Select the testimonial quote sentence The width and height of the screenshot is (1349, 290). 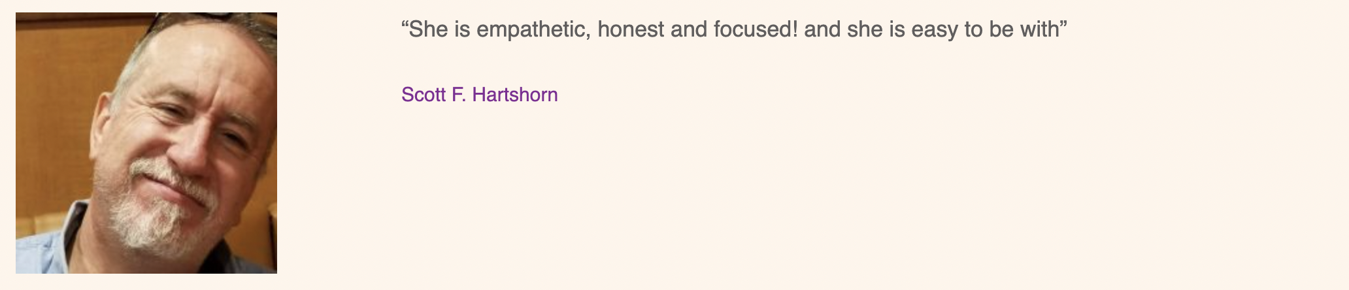(x=734, y=29)
